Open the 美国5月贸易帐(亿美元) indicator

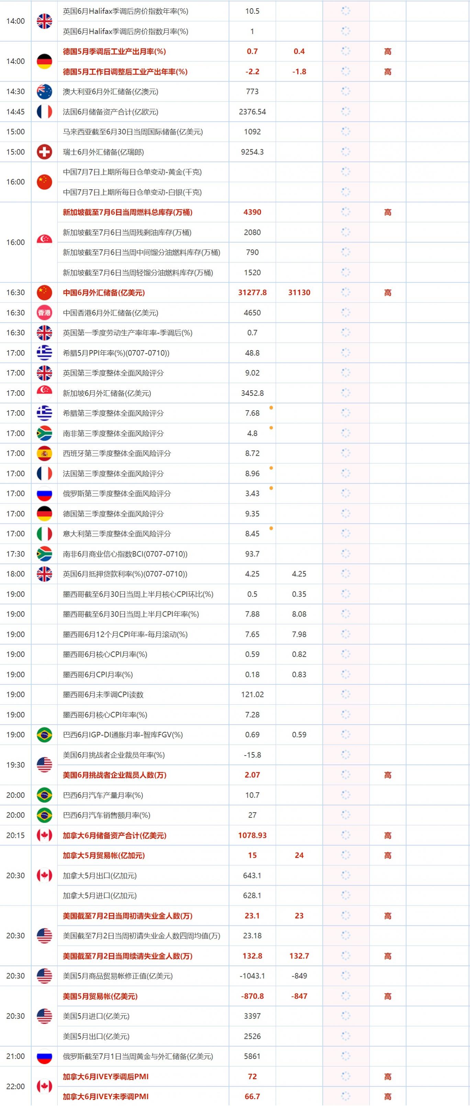(100, 996)
